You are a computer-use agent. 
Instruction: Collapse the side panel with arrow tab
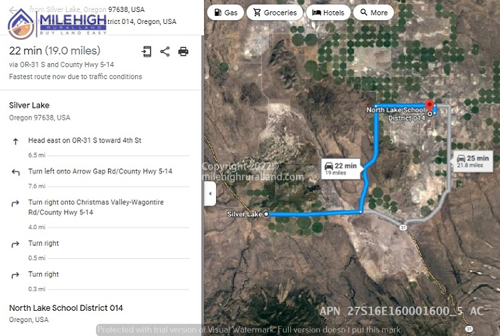point(210,194)
